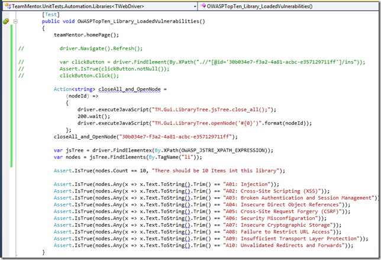Click the method name OWASPTopTen_Library_LoadedVulnerabilities in the declaration

pyautogui.click(x=138, y=21)
